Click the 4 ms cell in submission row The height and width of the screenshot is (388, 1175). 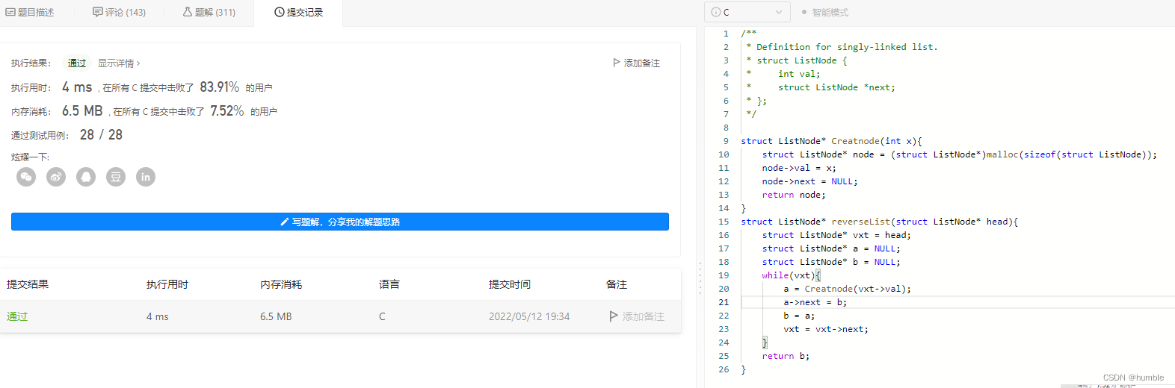point(158,316)
